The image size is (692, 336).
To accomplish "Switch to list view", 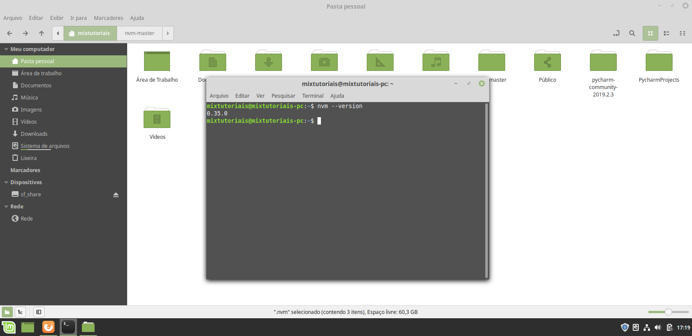I will coord(666,33).
